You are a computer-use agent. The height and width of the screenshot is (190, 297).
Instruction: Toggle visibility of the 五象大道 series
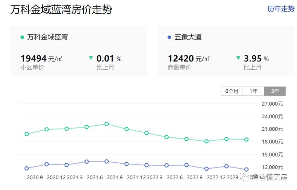click(169, 37)
